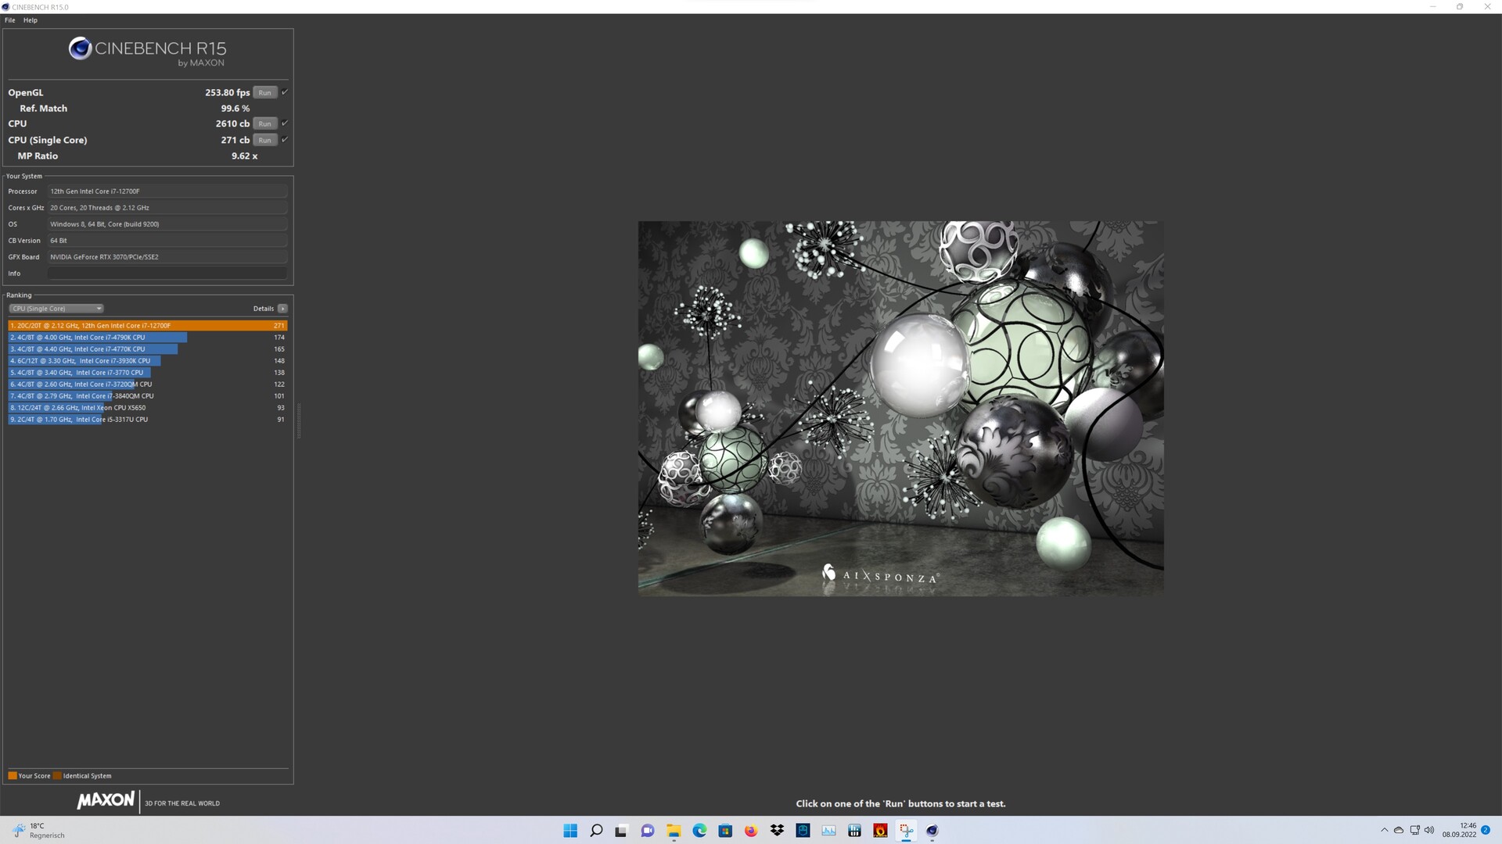Open the weather widget showing 18°C

point(39,831)
